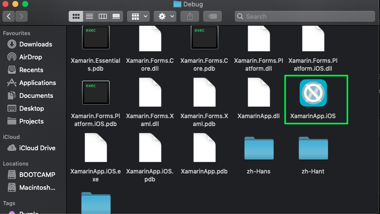Click the XamarinApp.pdb file name label
The height and width of the screenshot is (214, 380).
[204, 171]
